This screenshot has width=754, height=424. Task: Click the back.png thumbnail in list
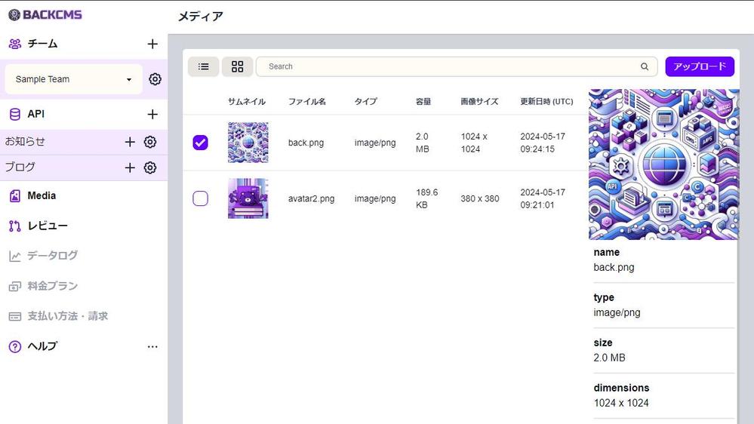[248, 143]
